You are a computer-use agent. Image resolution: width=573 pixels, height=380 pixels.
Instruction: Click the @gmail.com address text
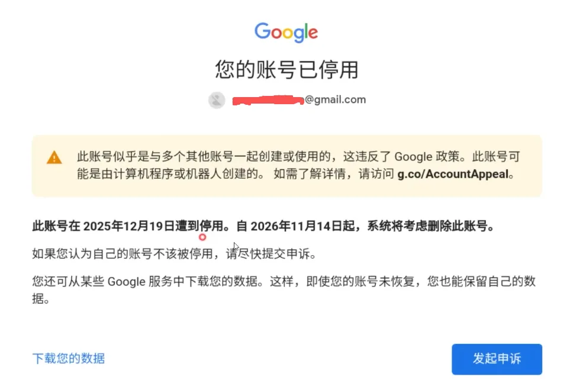335,99
